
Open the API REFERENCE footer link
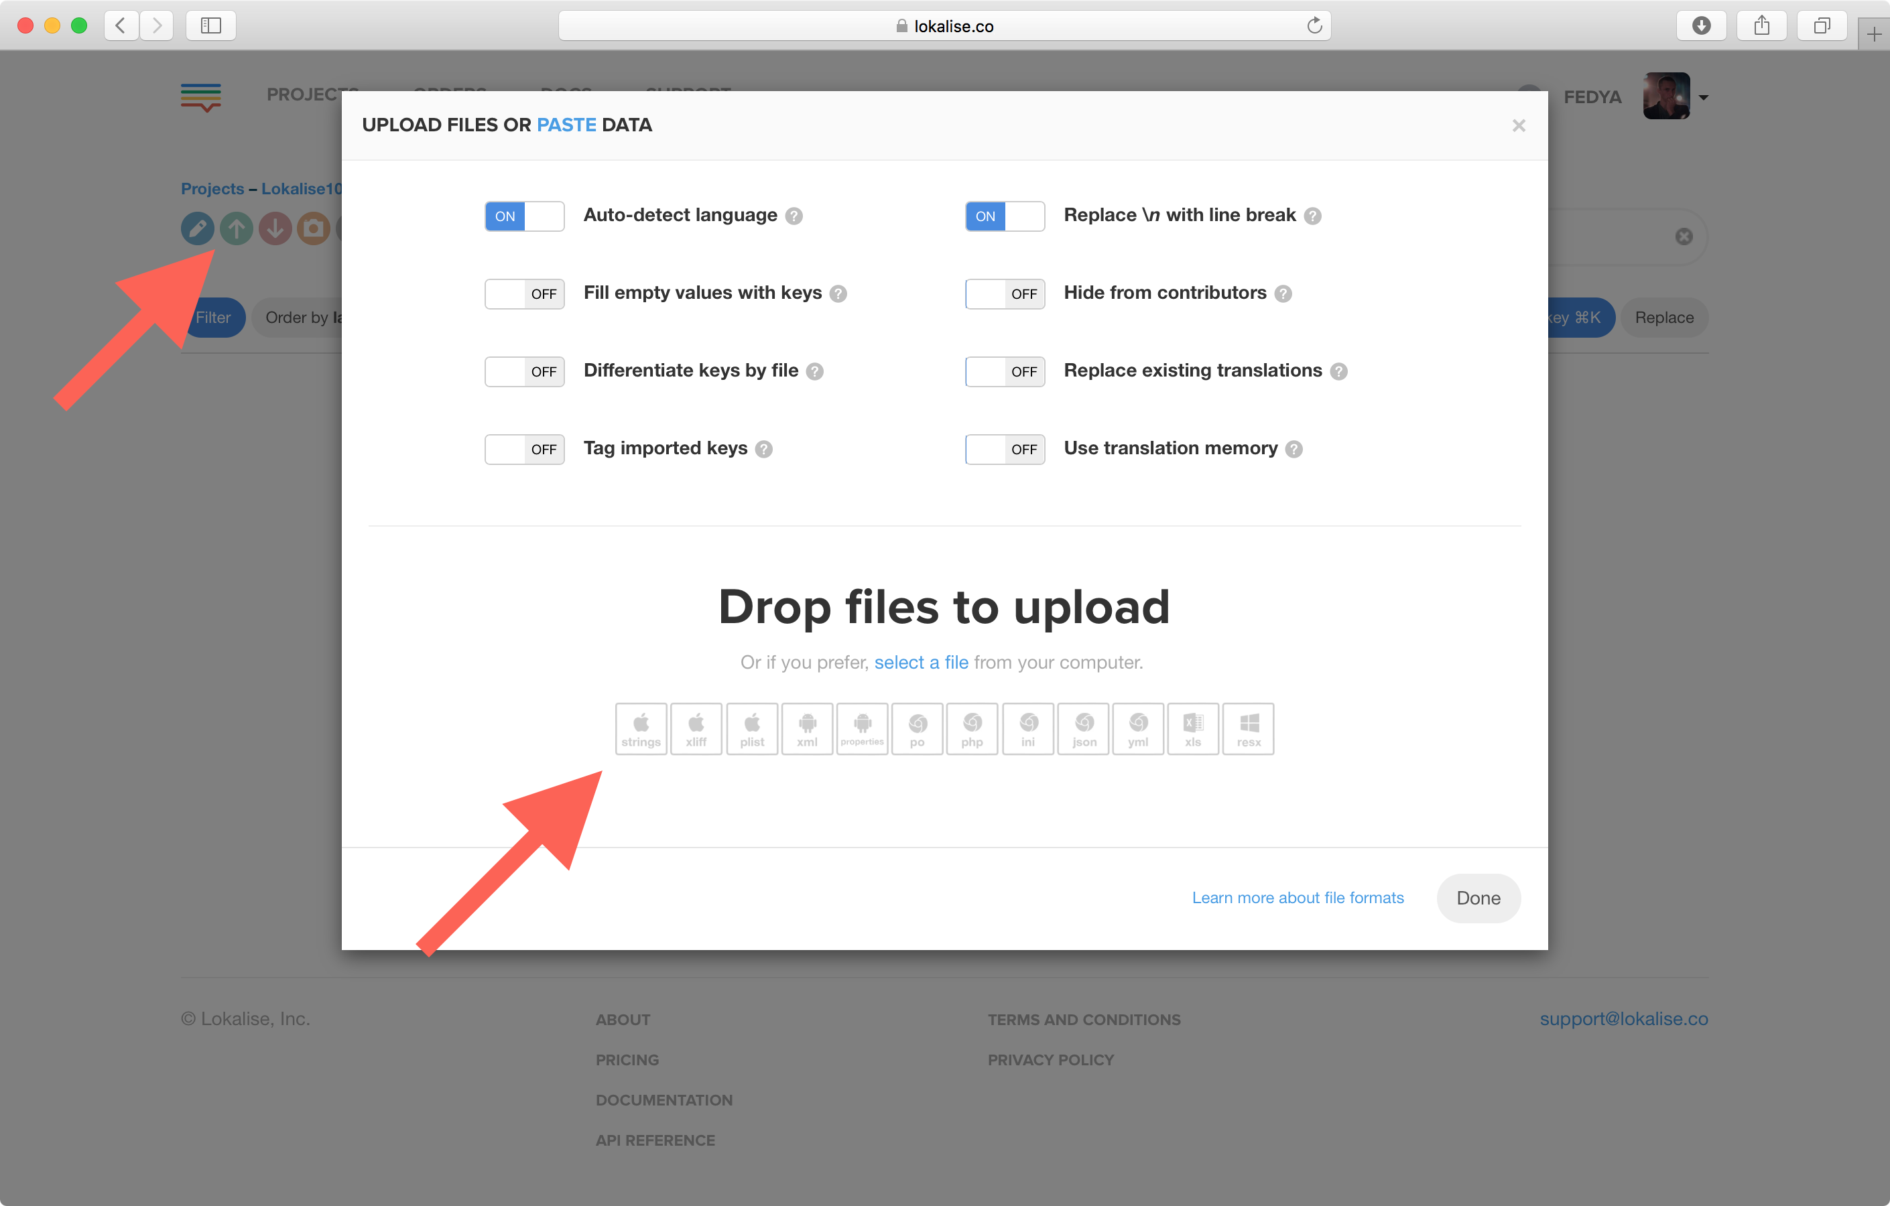(x=655, y=1140)
